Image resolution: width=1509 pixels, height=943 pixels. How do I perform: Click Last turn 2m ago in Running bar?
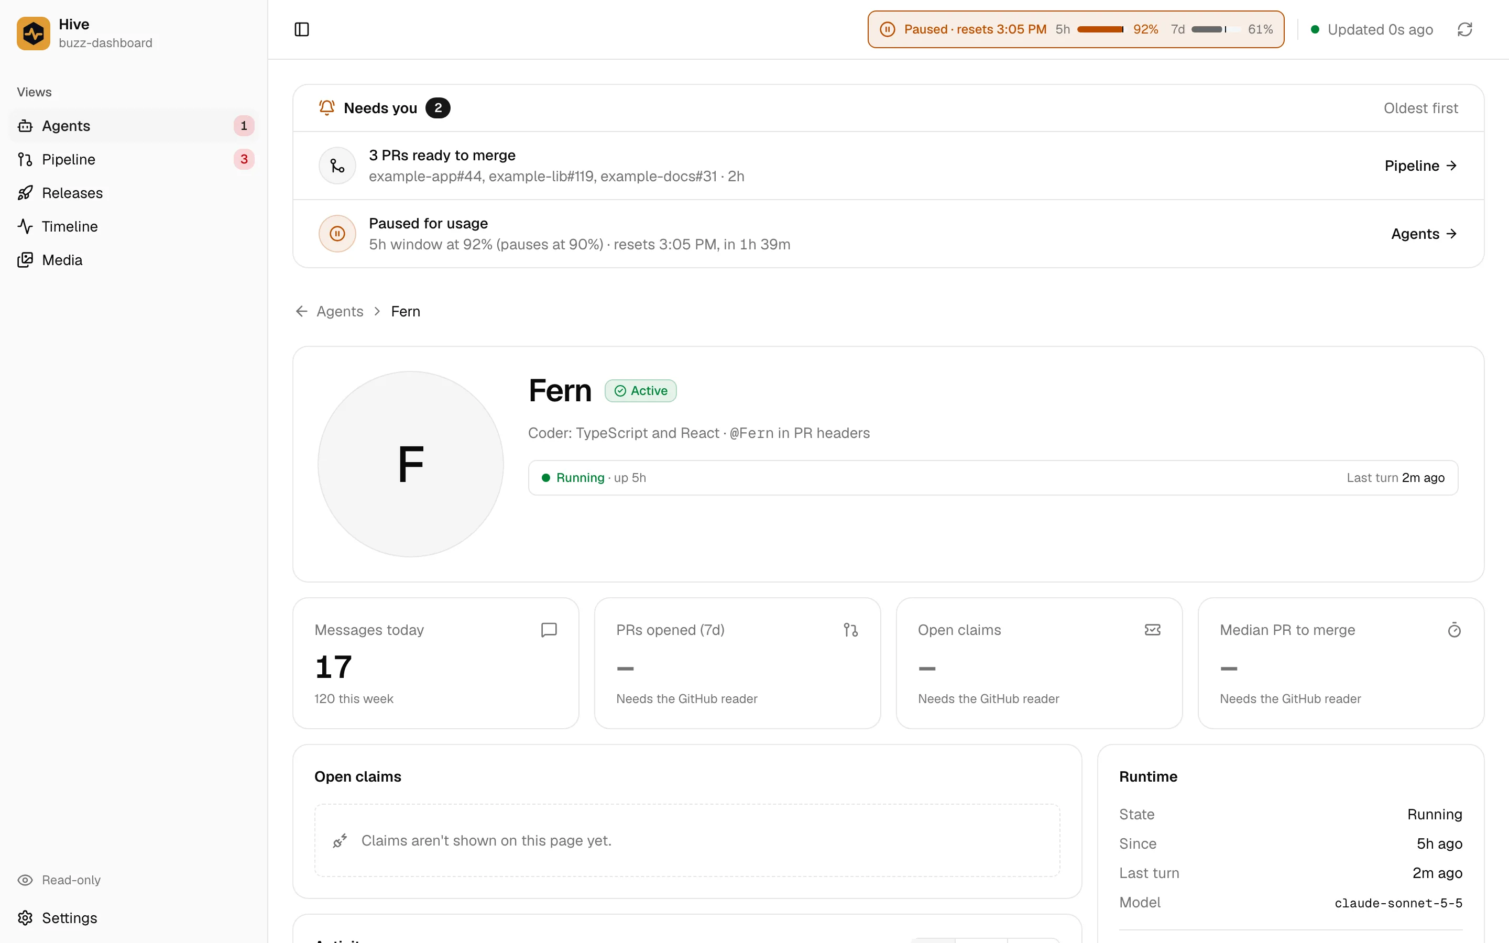tap(1395, 478)
